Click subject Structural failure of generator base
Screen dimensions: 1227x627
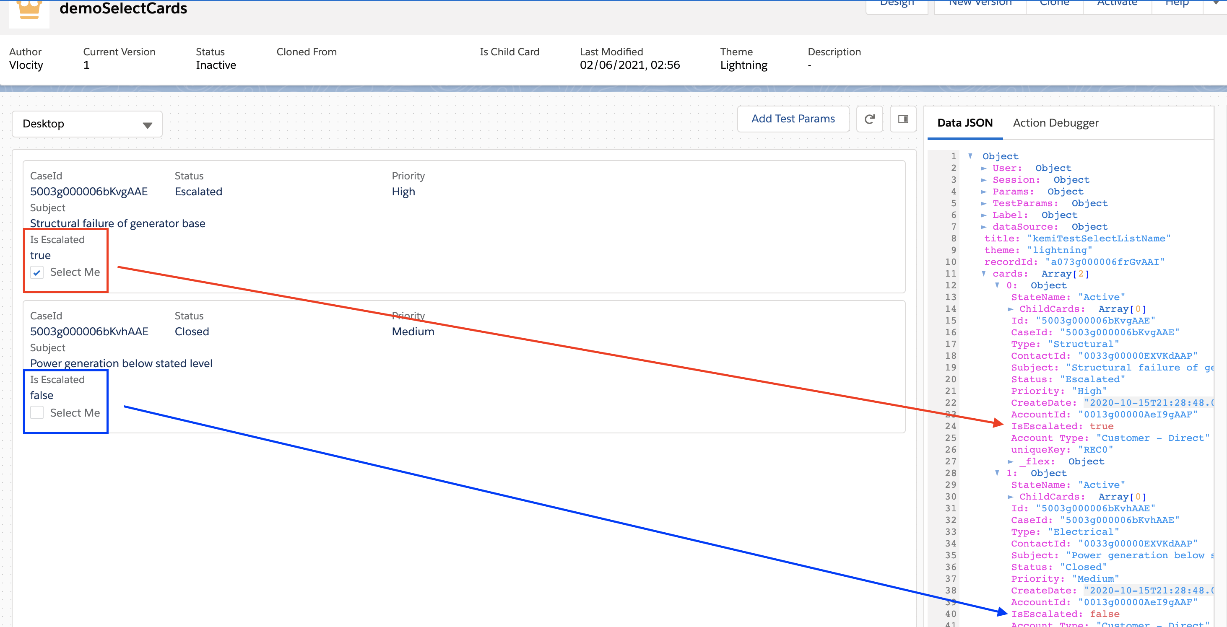tap(118, 223)
